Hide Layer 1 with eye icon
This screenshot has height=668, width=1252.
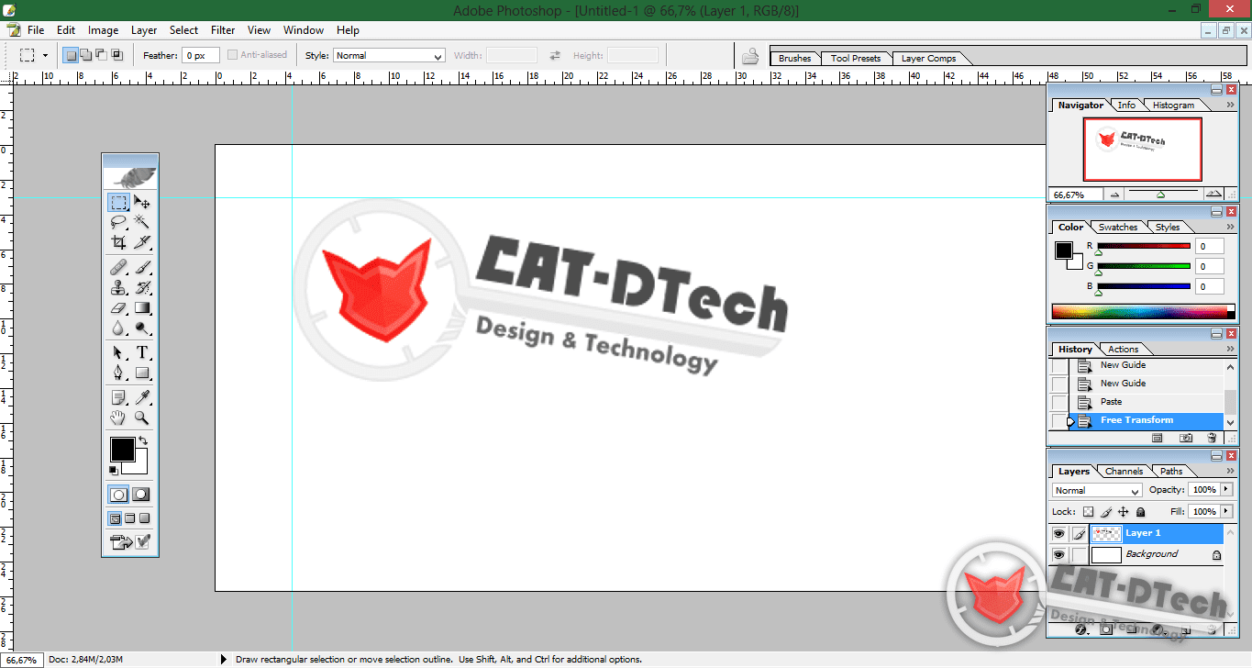coord(1058,534)
